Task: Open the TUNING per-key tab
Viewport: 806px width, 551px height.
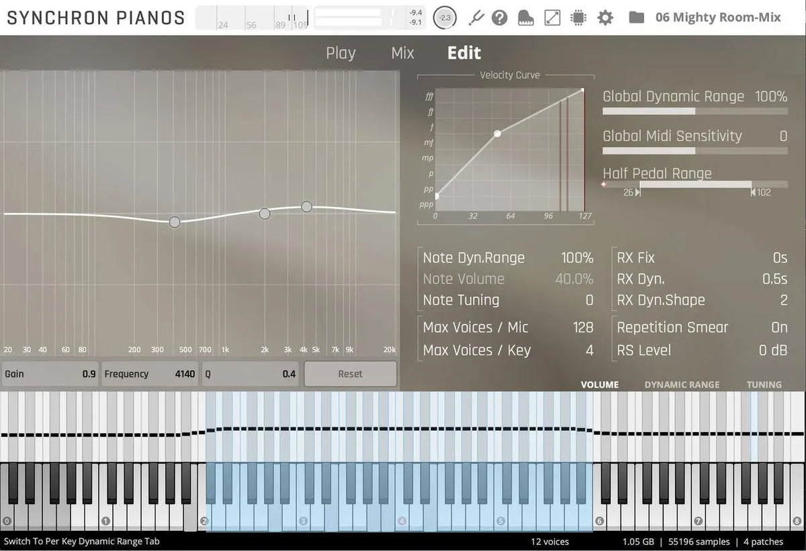Action: click(x=764, y=384)
